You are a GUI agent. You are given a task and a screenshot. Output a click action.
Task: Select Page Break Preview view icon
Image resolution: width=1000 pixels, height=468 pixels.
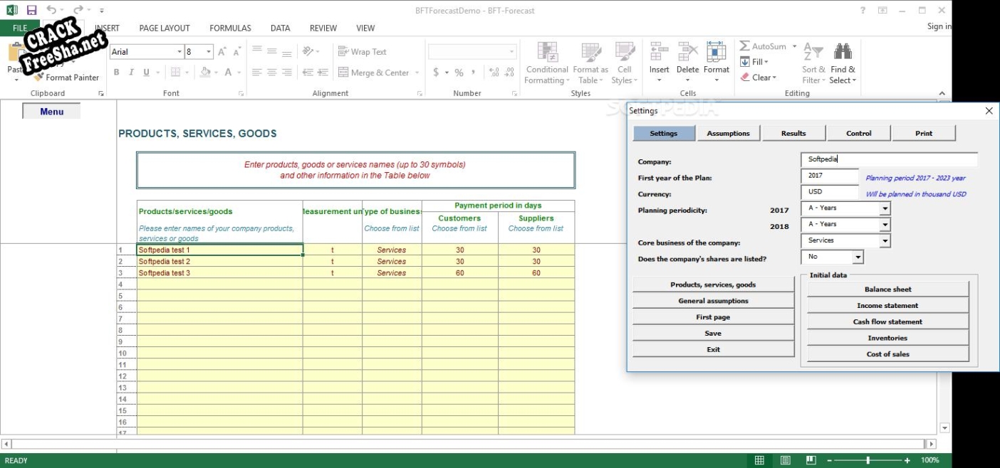(x=811, y=460)
